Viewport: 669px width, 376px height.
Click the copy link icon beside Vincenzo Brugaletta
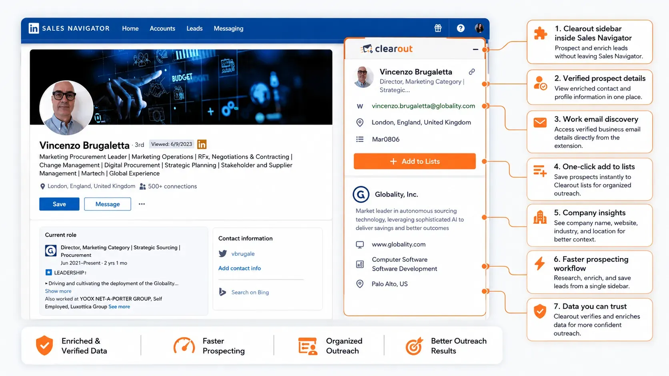tap(472, 72)
